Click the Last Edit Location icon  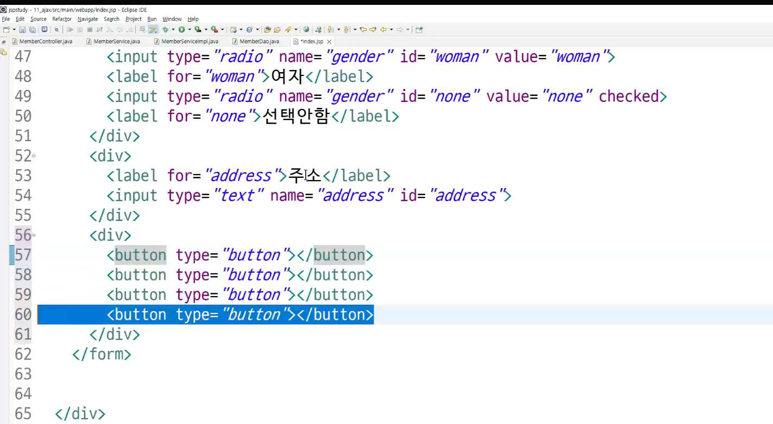[363, 29]
